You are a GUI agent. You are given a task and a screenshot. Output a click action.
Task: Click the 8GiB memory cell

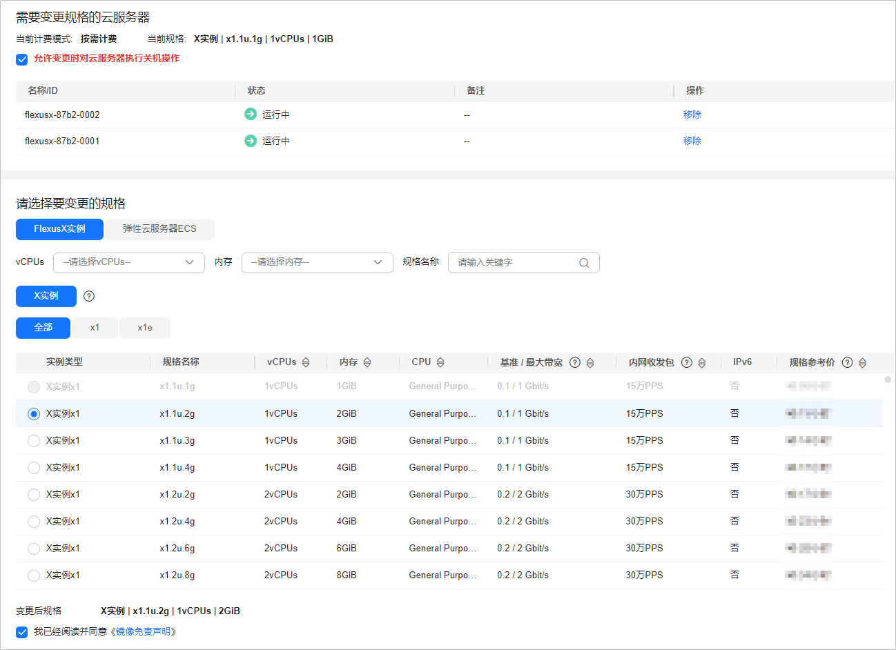[347, 575]
